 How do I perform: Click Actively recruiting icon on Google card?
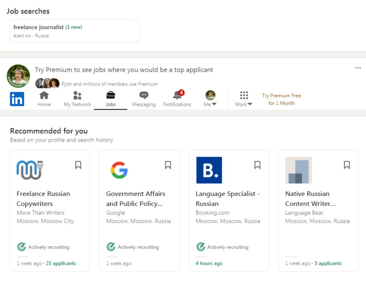pyautogui.click(x=111, y=247)
